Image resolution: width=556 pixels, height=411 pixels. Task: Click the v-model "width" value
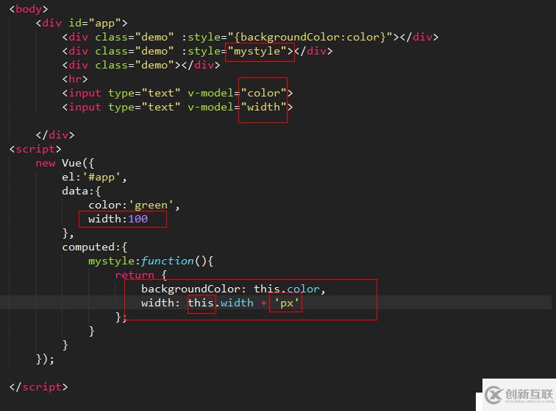pyautogui.click(x=263, y=107)
